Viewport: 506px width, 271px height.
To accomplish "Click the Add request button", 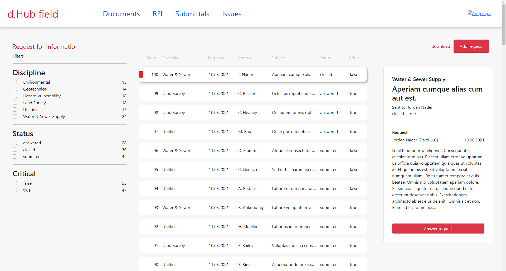I will coord(471,46).
